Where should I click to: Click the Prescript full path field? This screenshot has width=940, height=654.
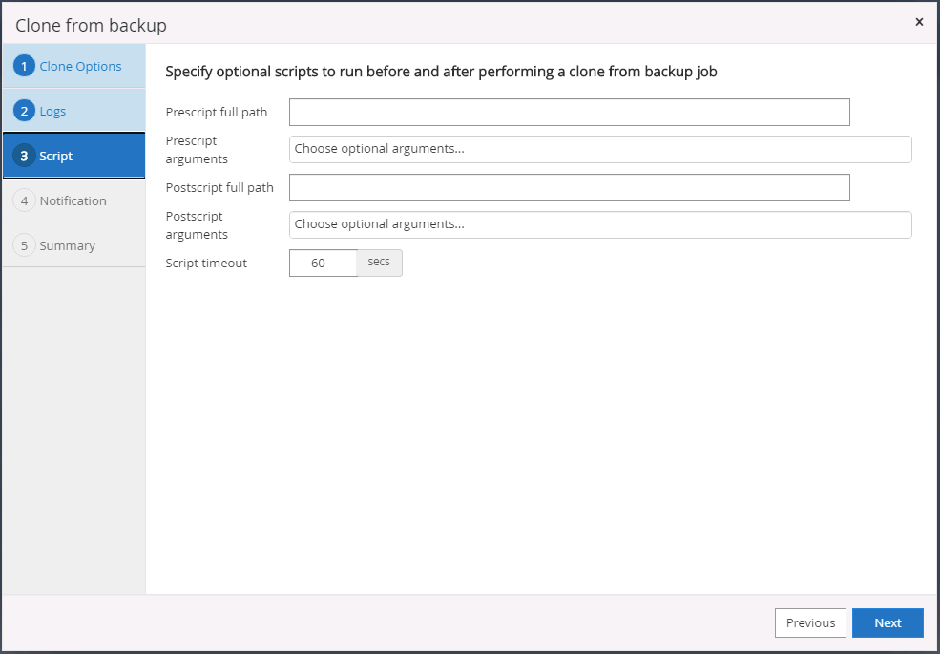(x=569, y=113)
